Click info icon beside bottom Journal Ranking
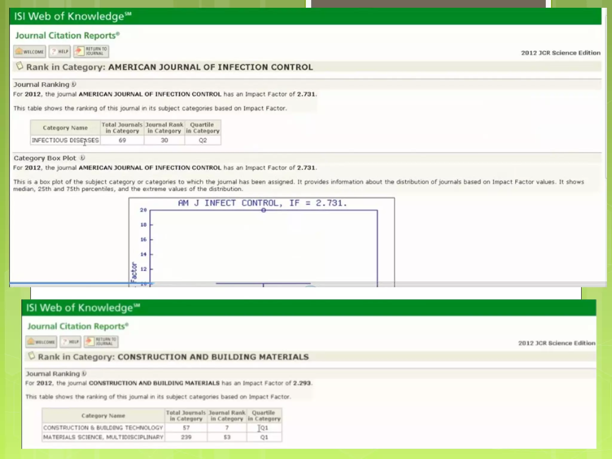612x459 pixels. click(84, 374)
